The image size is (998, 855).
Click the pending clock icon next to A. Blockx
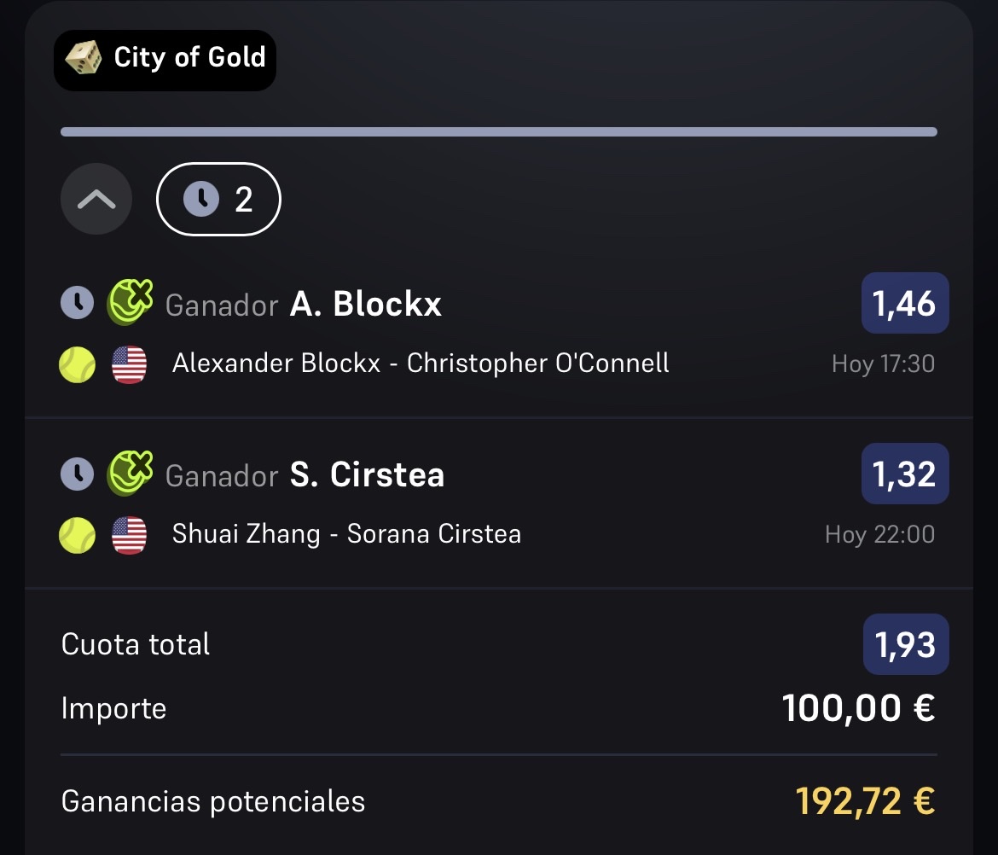77,302
